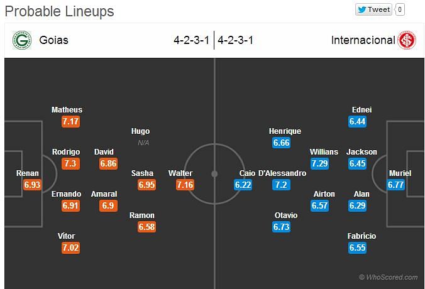425x289 pixels.
Task: Select Walter's 7.16 rating badge
Action: coord(185,185)
